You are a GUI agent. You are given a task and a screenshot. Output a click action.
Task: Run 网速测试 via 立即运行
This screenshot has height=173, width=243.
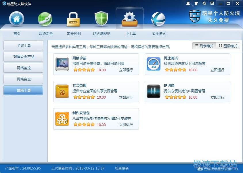pos(217,70)
